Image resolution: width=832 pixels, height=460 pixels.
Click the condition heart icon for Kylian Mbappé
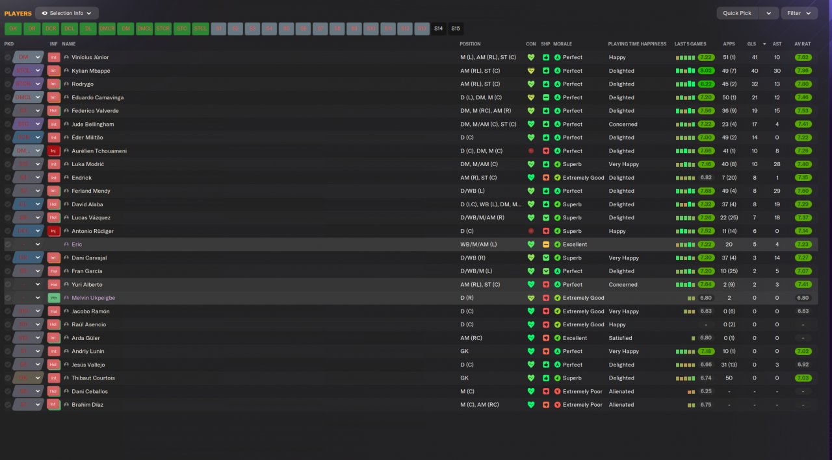pos(531,71)
